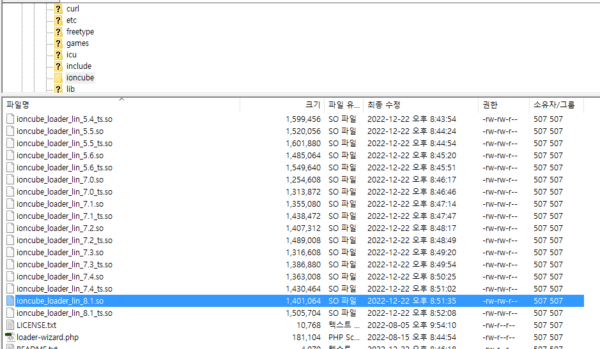600x349 pixels.
Task: Select the etc folder in the tree
Action: (71, 20)
